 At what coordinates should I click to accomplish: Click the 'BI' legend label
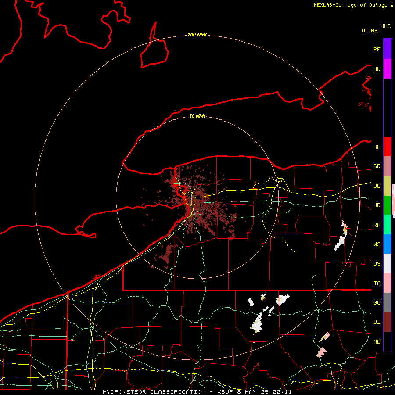pyautogui.click(x=377, y=322)
